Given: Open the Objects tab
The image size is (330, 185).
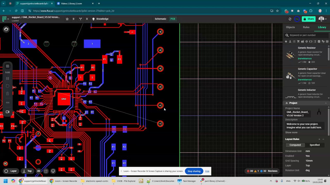Looking at the screenshot, I should pos(290,27).
